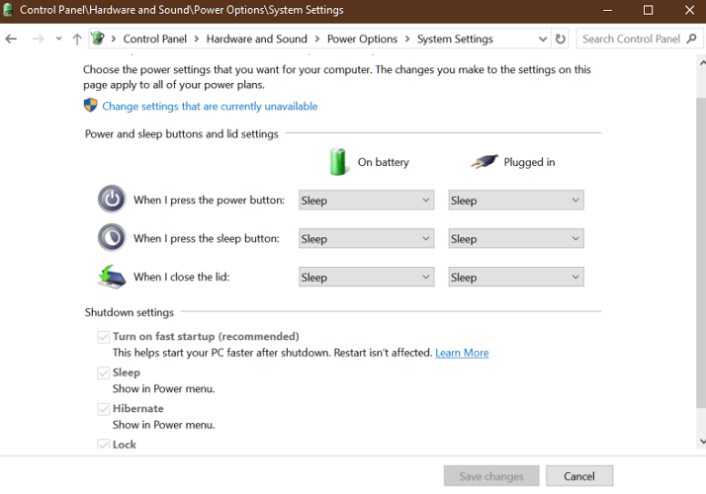Click the refresh button in address bar
The height and width of the screenshot is (494, 706).
[x=561, y=39]
